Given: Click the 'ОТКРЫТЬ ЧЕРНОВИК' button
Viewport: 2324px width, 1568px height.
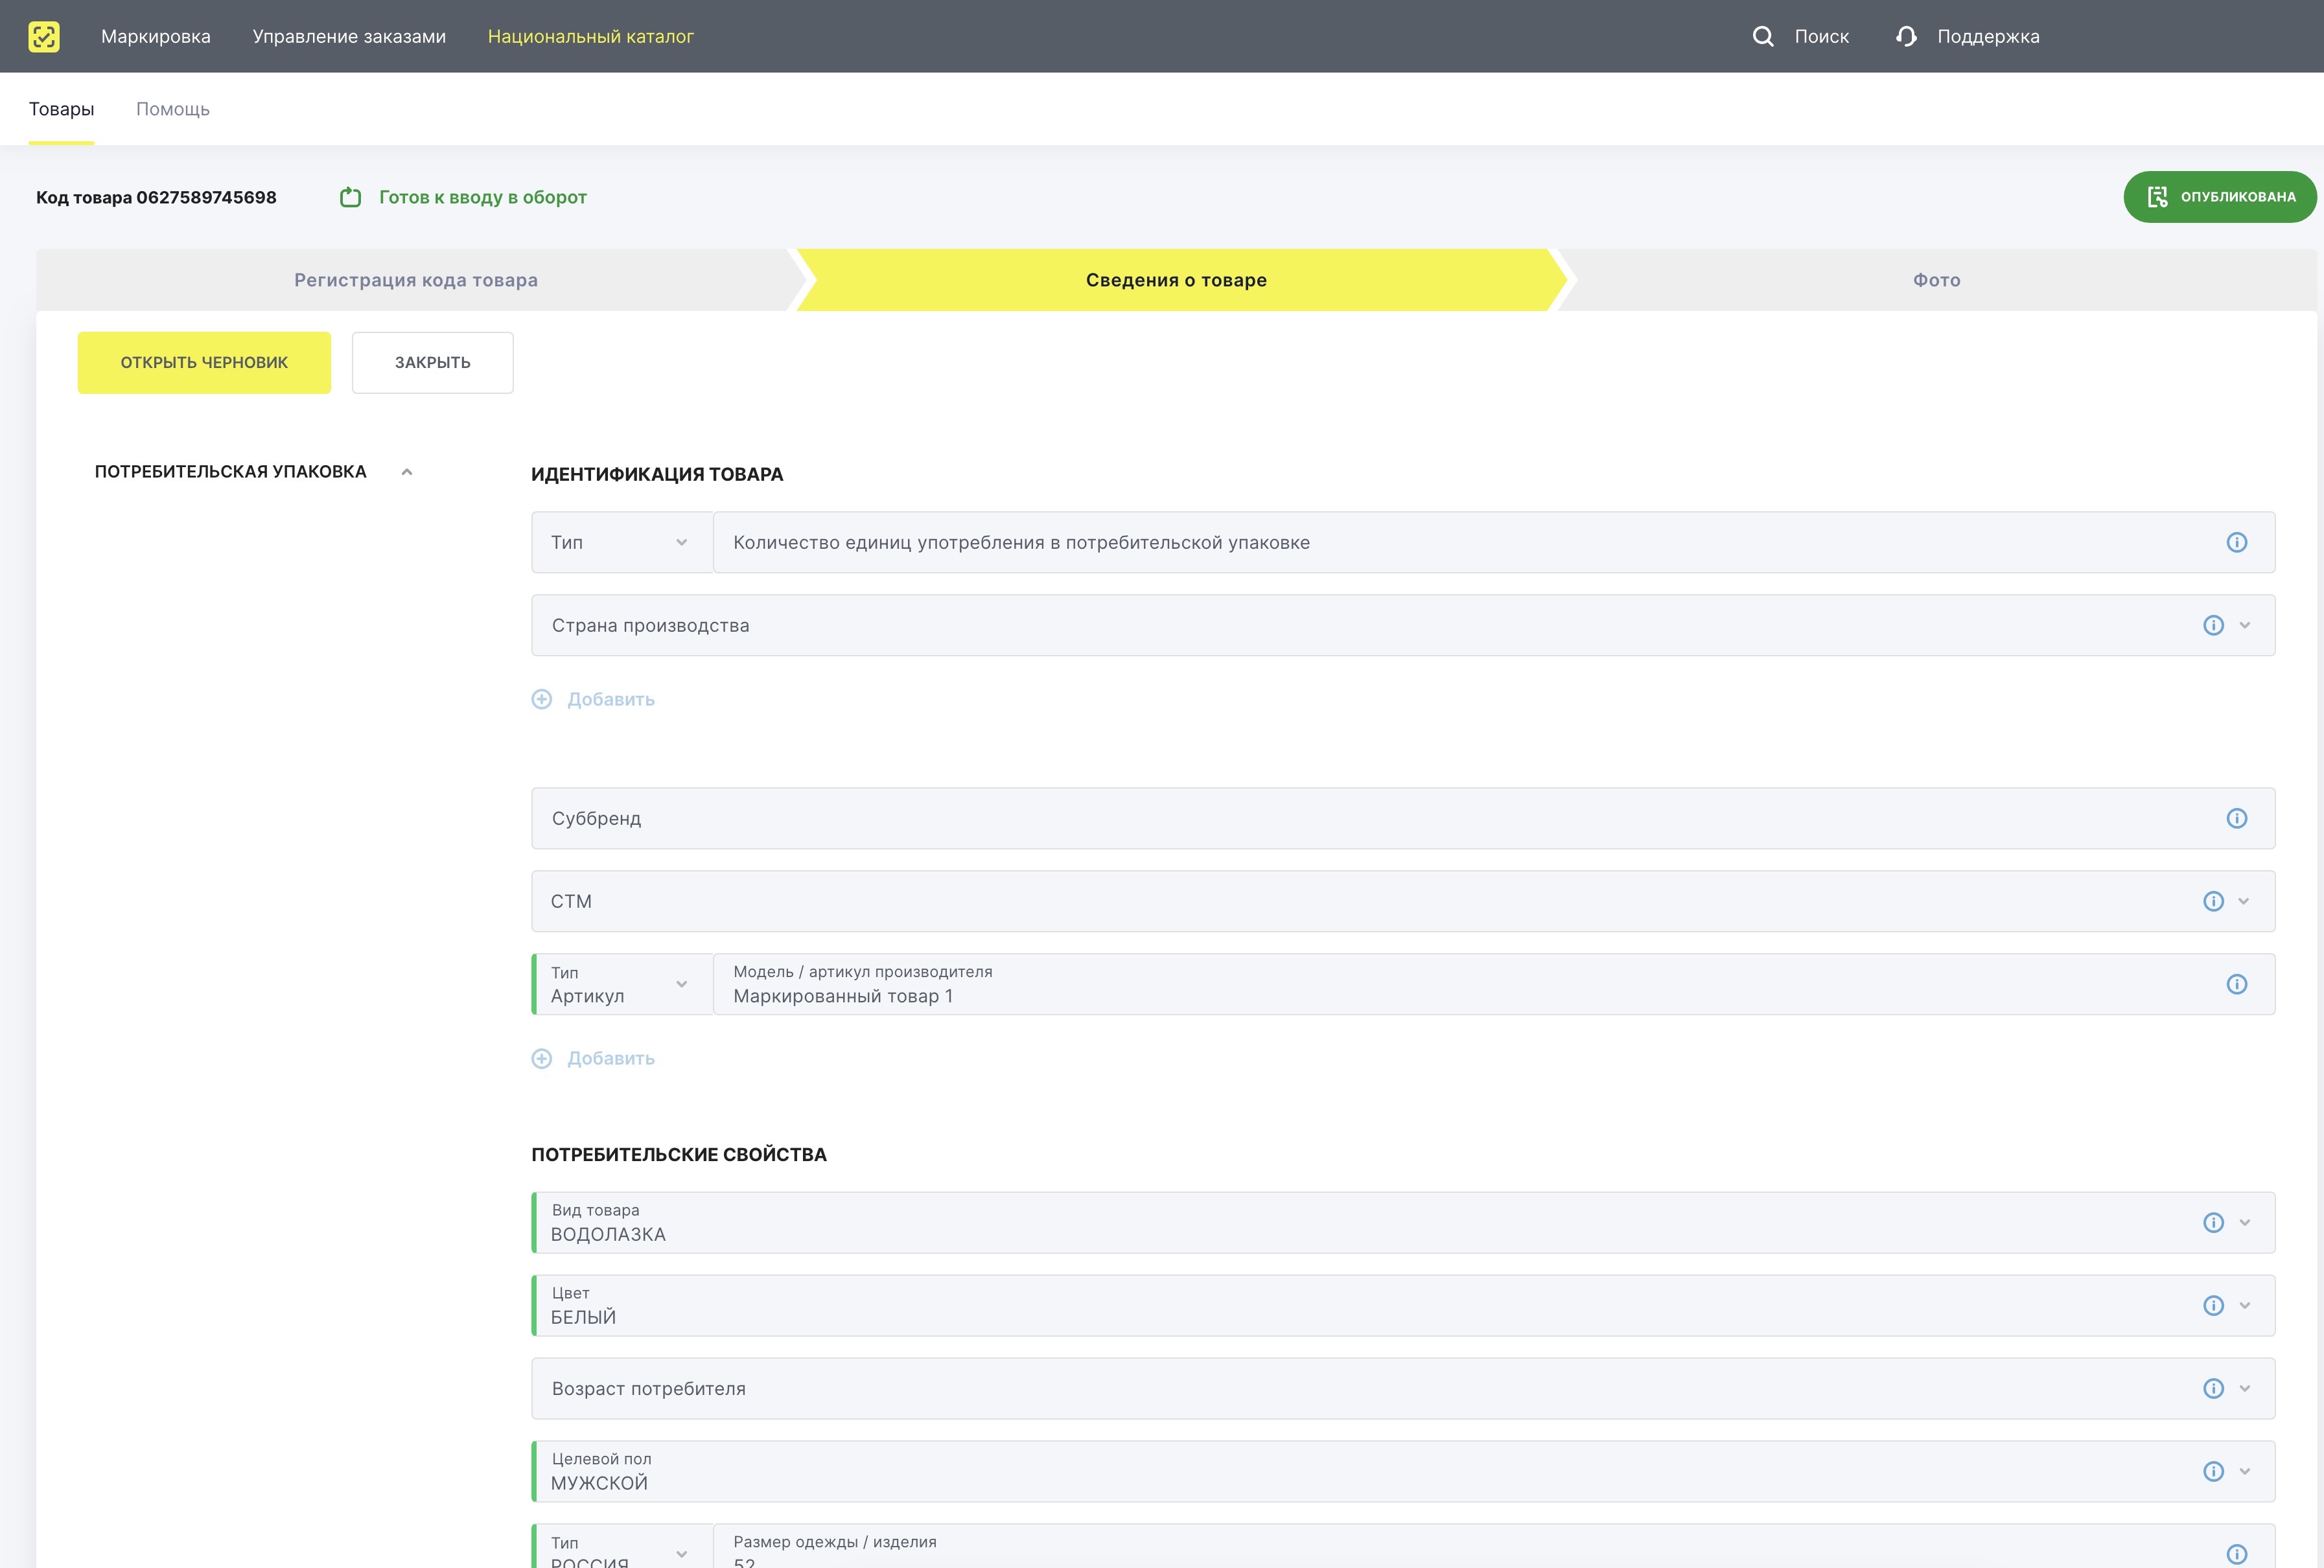Looking at the screenshot, I should pos(204,362).
